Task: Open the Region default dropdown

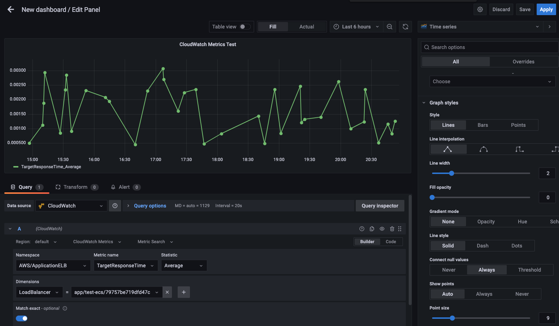Action: [46, 242]
